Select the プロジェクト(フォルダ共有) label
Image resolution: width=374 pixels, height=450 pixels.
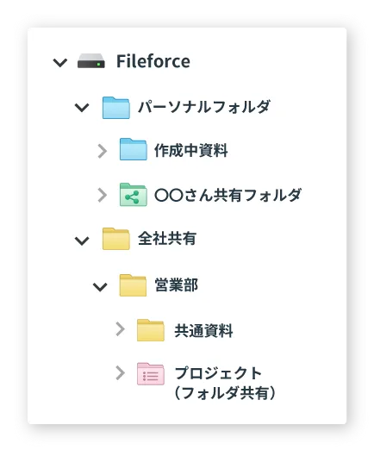tap(225, 384)
